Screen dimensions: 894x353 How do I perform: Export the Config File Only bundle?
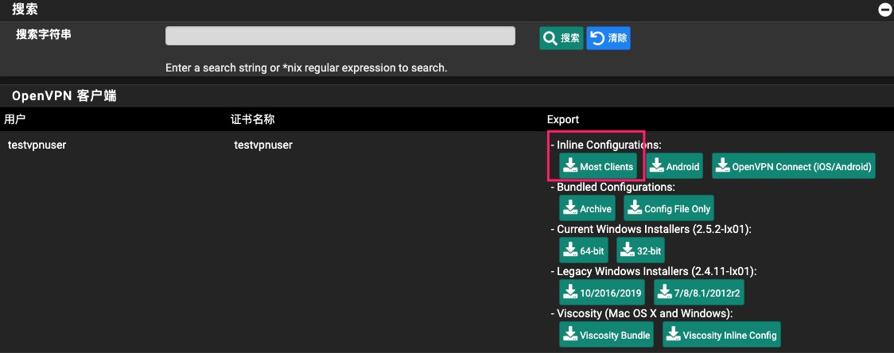[x=668, y=209]
